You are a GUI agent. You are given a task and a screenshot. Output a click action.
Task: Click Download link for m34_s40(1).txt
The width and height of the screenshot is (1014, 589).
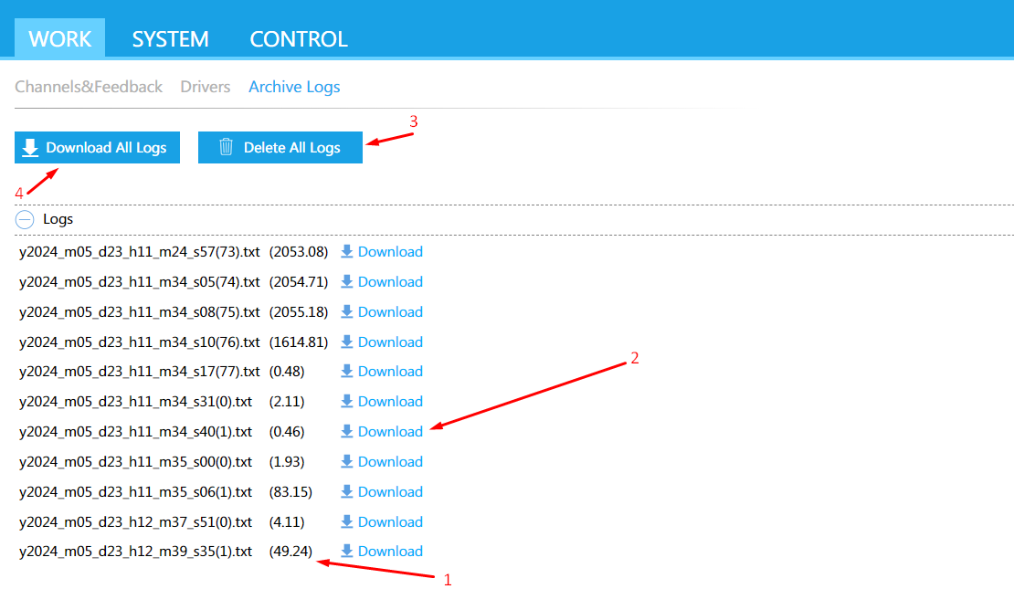[x=390, y=432]
